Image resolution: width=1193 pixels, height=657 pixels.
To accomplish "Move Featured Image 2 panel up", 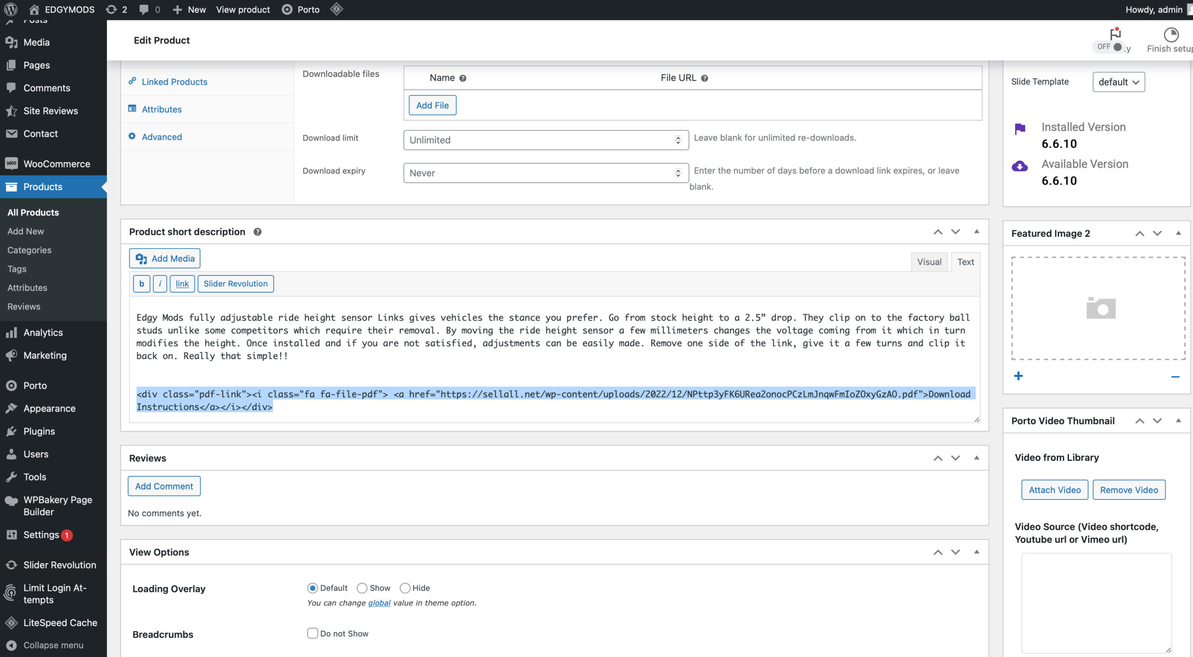I will [x=1140, y=234].
